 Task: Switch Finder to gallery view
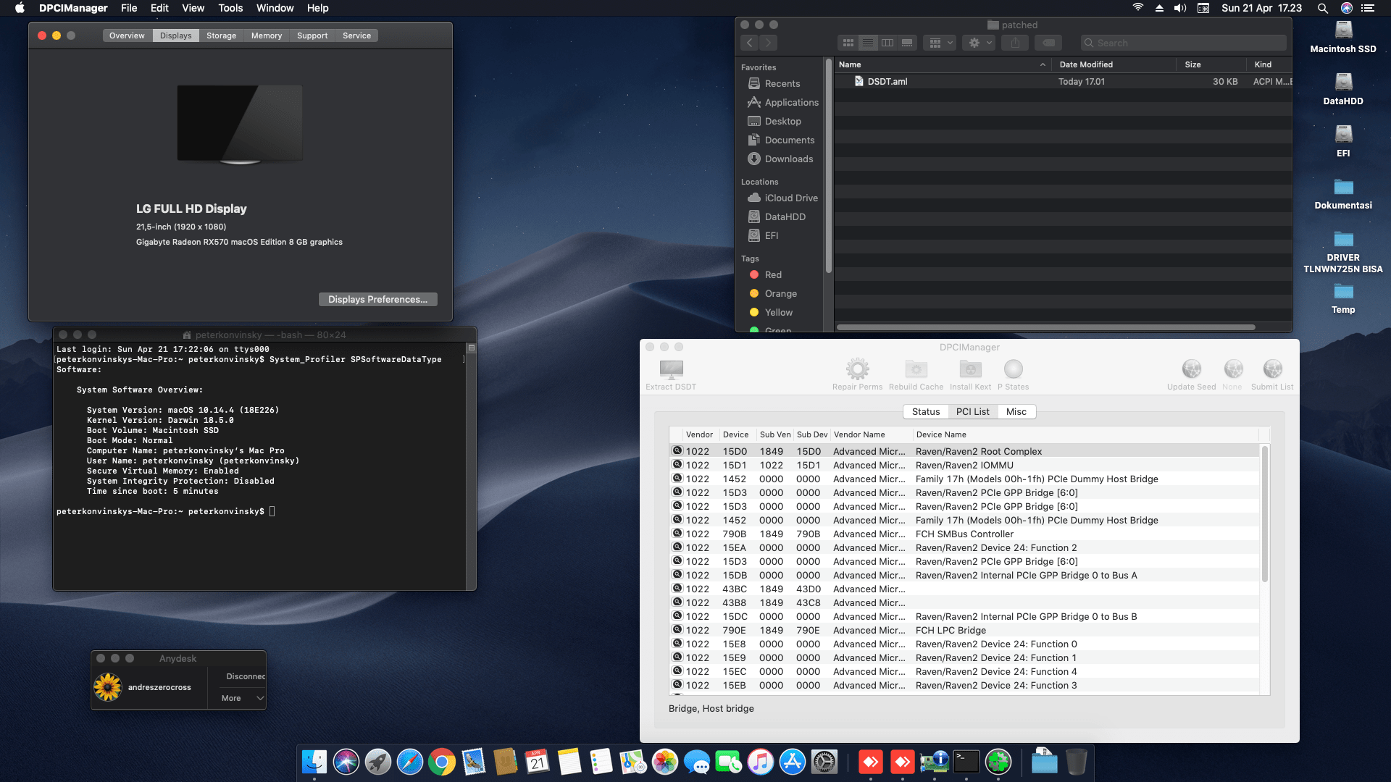pyautogui.click(x=907, y=43)
